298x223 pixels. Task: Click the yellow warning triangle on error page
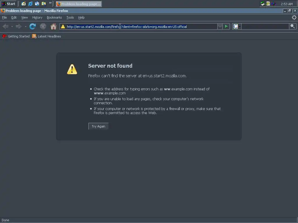pyautogui.click(x=72, y=69)
